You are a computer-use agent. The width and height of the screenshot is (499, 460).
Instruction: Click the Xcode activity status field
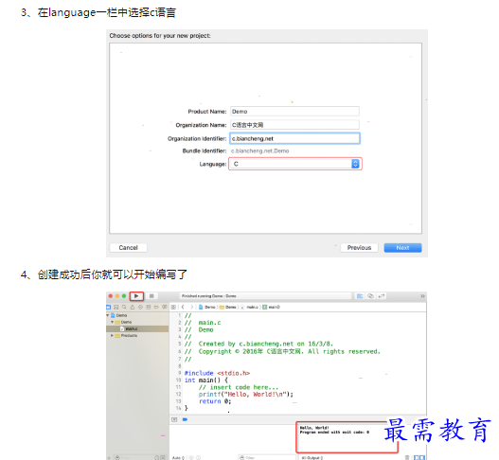266,296
